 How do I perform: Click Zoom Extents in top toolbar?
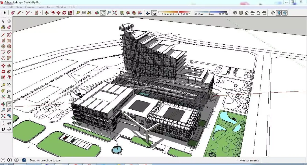tap(115, 13)
